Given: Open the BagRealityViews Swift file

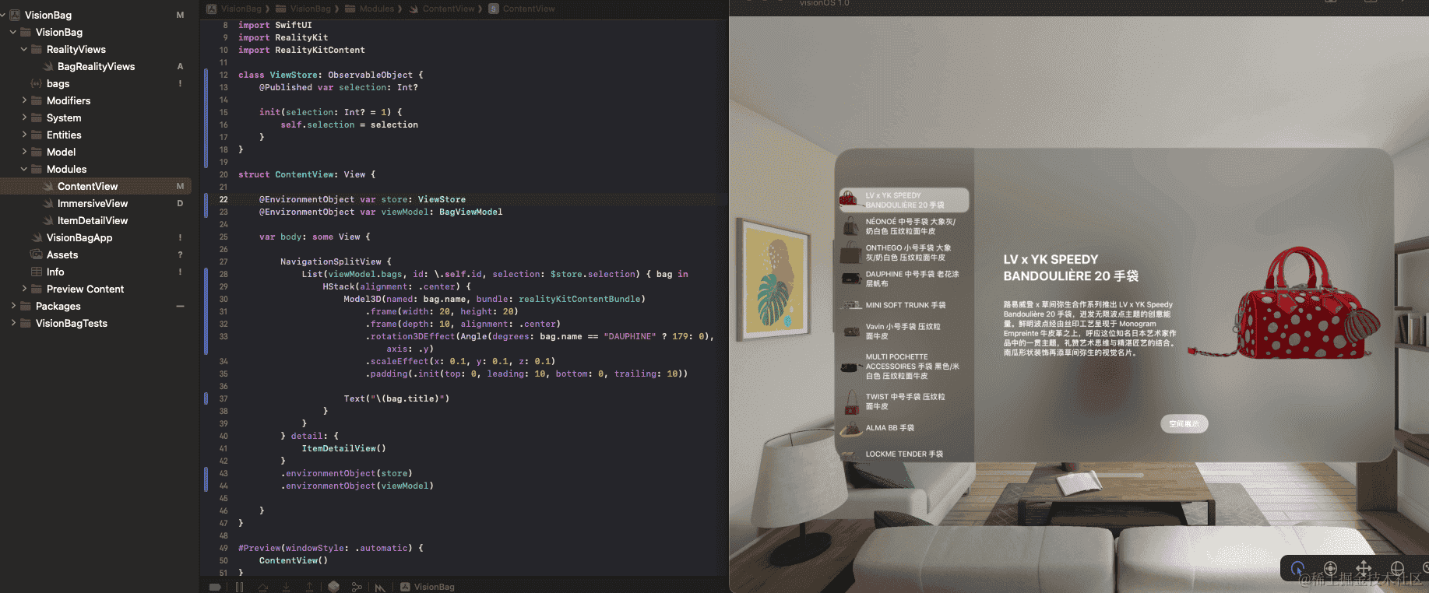Looking at the screenshot, I should click(x=96, y=66).
